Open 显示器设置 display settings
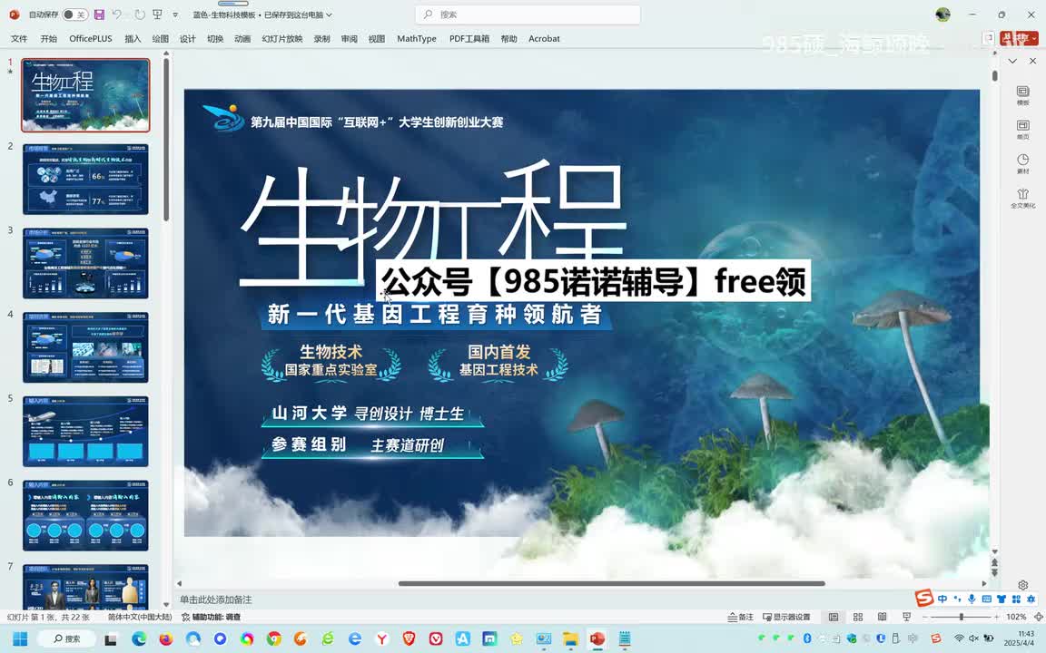The height and width of the screenshot is (653, 1046). tap(786, 617)
